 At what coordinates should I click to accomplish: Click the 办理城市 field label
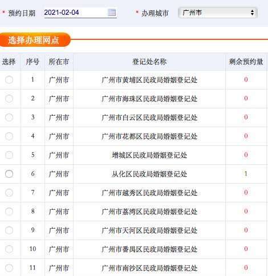(155, 13)
